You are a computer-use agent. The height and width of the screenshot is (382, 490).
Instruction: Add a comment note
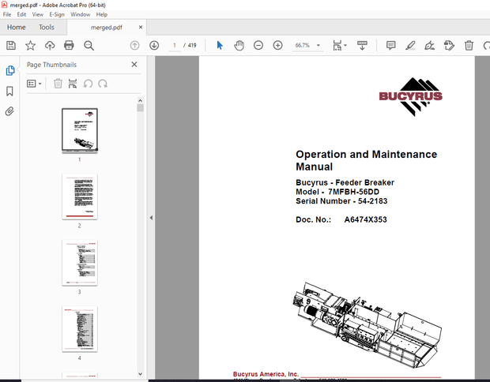pyautogui.click(x=390, y=46)
